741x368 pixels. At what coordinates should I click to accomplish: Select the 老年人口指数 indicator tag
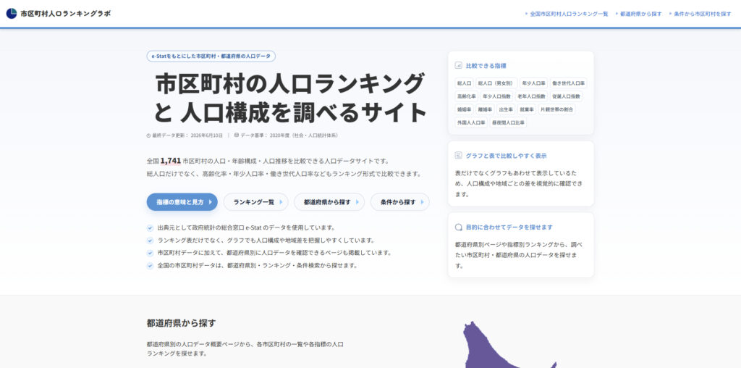coord(531,96)
